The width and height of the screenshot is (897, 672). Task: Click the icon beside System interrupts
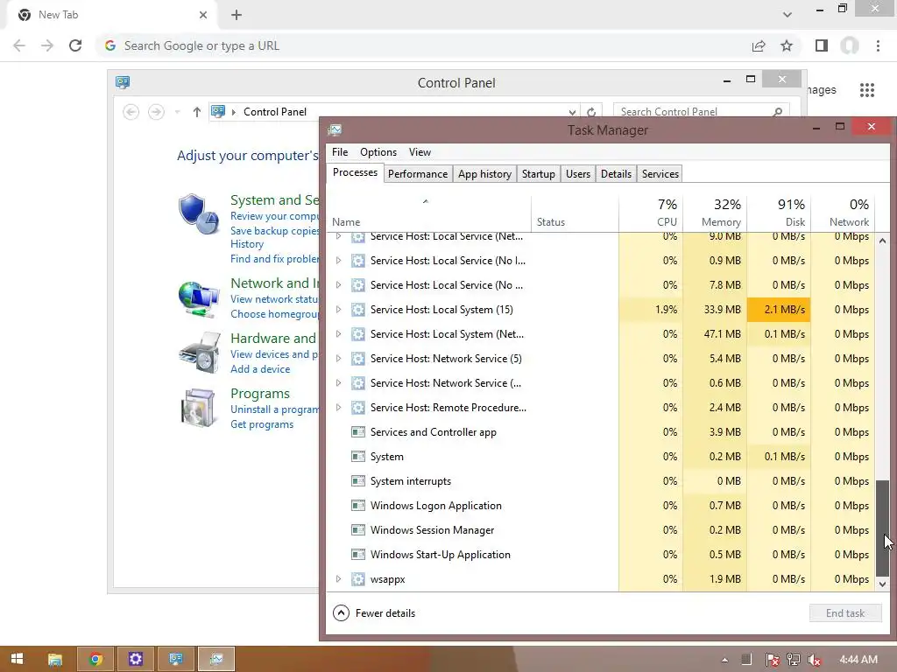(358, 481)
